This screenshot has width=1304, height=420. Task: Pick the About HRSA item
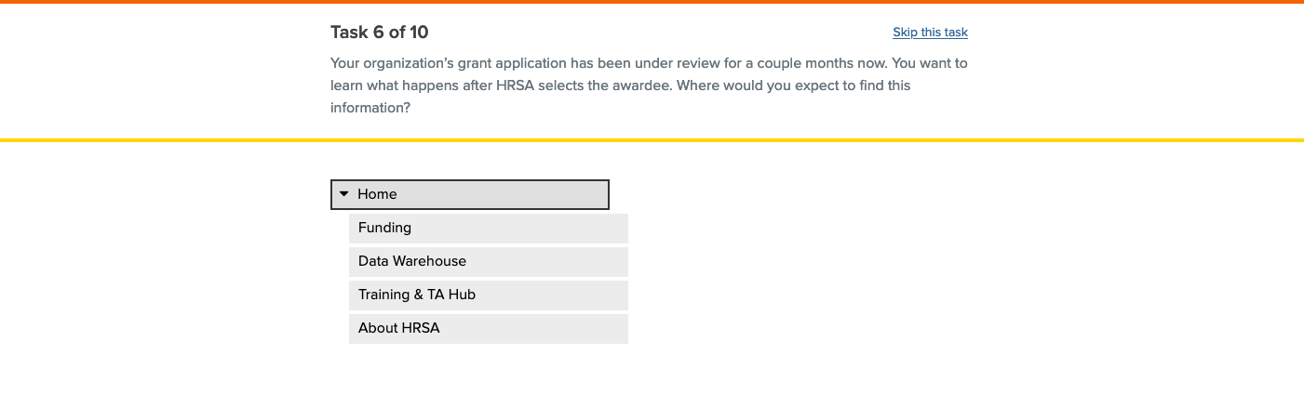click(488, 328)
